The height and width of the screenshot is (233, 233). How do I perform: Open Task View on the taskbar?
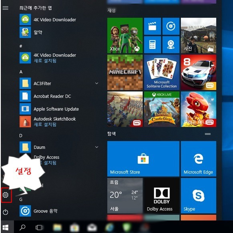click(x=39, y=227)
